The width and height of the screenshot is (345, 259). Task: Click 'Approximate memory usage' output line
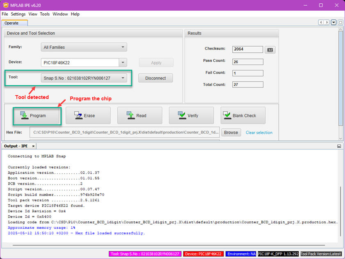click(x=41, y=227)
